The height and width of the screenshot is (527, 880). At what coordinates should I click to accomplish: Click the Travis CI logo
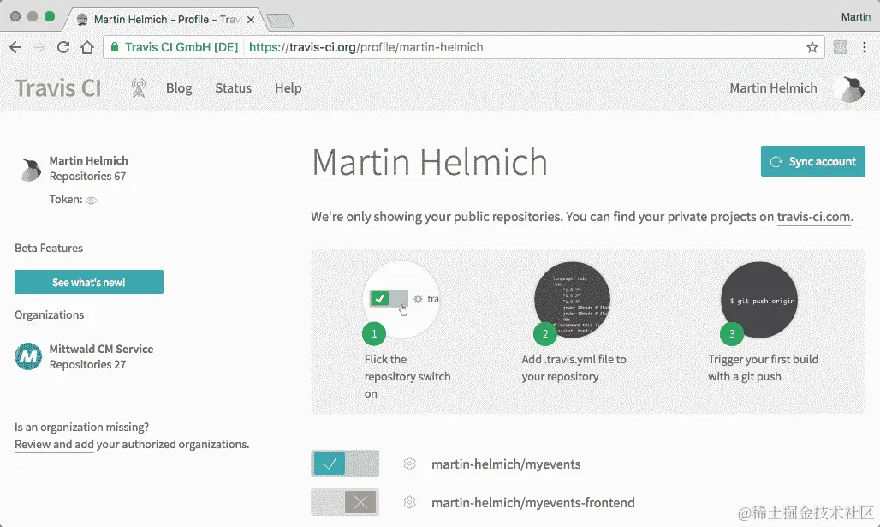58,88
